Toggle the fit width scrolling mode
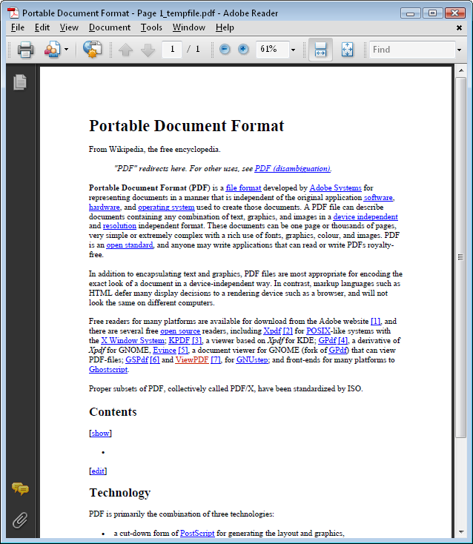The image size is (473, 544). click(320, 50)
